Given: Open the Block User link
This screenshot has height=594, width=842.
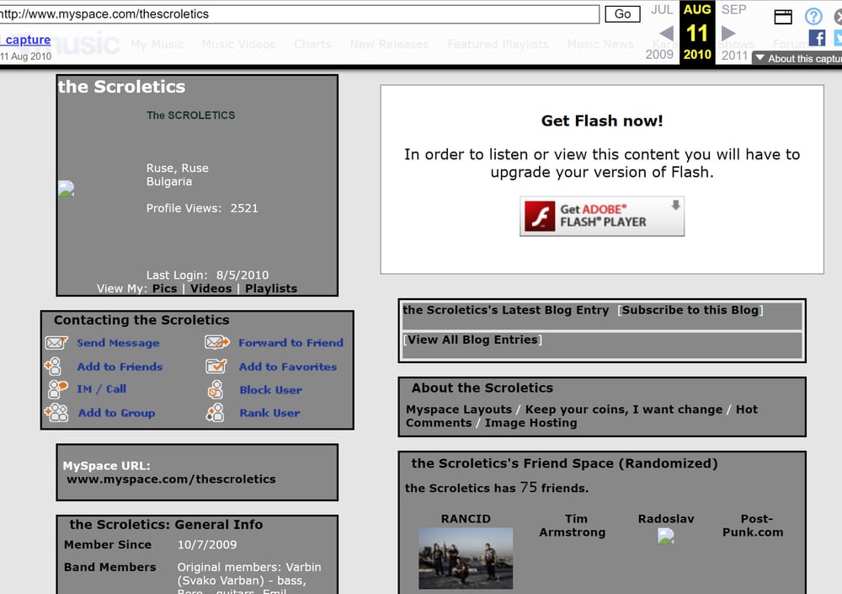Looking at the screenshot, I should [270, 390].
